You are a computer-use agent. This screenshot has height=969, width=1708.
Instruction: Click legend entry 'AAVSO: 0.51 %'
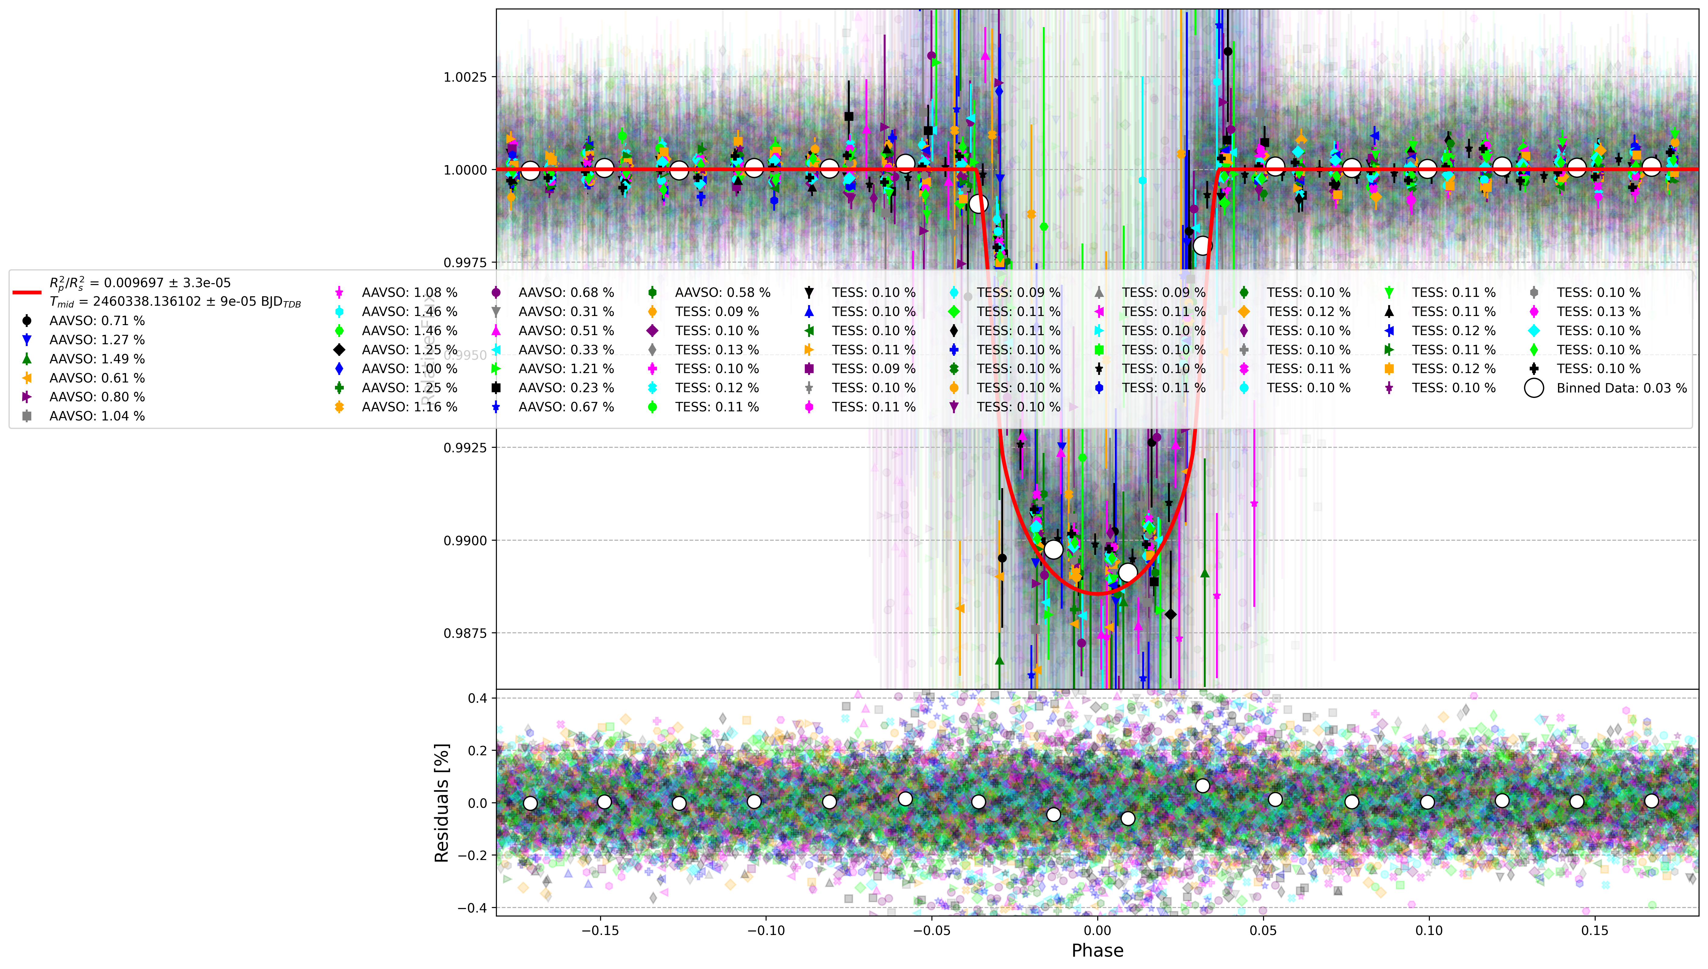click(566, 331)
